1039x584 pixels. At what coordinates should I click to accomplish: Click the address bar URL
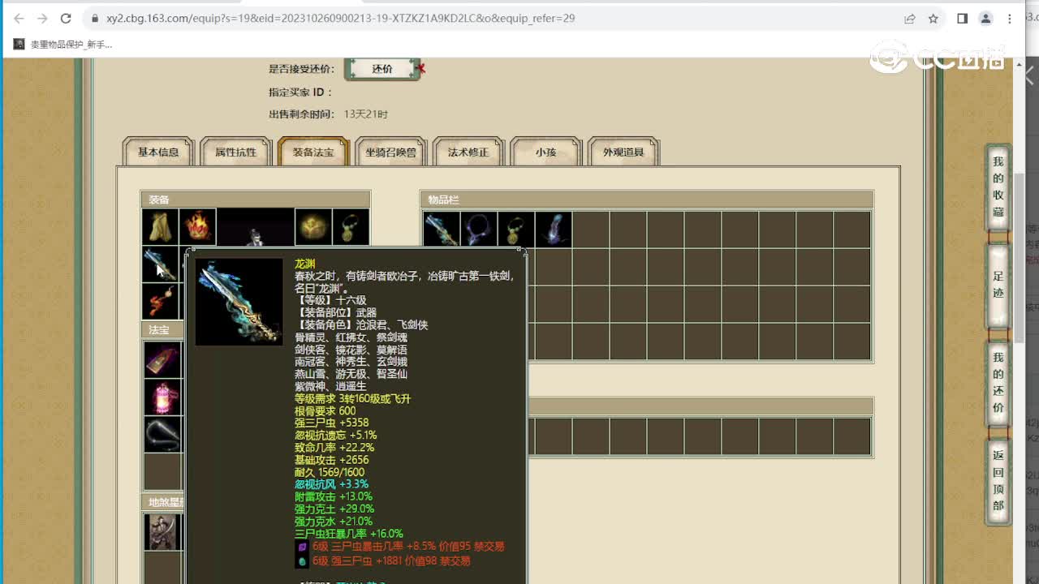pos(340,18)
